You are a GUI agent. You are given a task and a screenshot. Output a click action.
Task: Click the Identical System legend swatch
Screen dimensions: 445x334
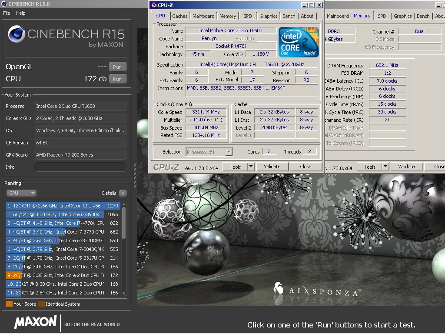tap(41, 304)
